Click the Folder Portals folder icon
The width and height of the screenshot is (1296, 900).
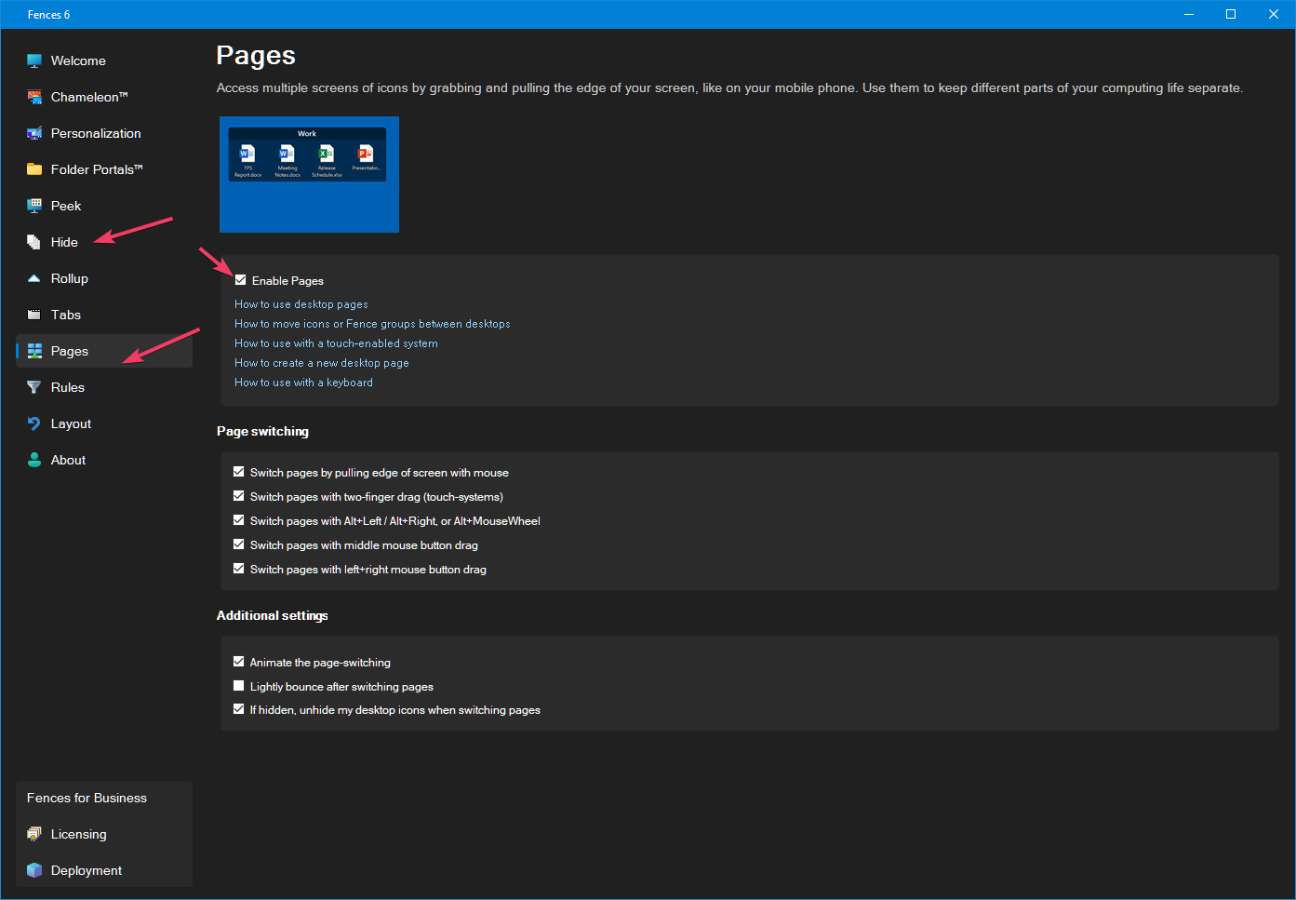(34, 169)
